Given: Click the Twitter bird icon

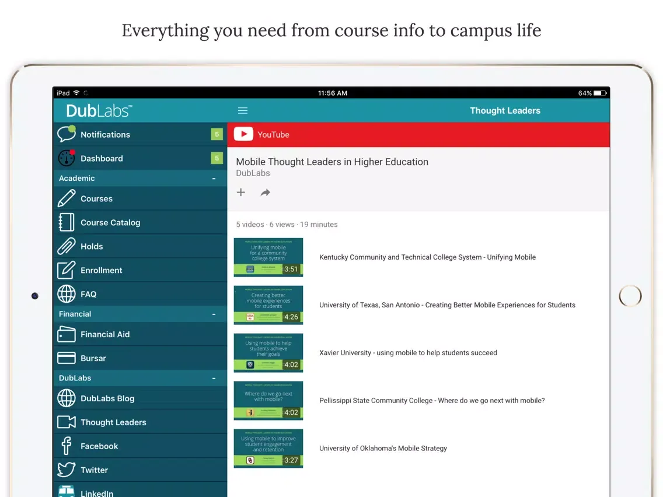Looking at the screenshot, I should 67,470.
